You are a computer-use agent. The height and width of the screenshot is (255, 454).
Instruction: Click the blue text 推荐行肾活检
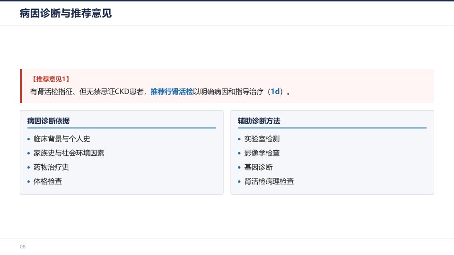[x=172, y=92]
